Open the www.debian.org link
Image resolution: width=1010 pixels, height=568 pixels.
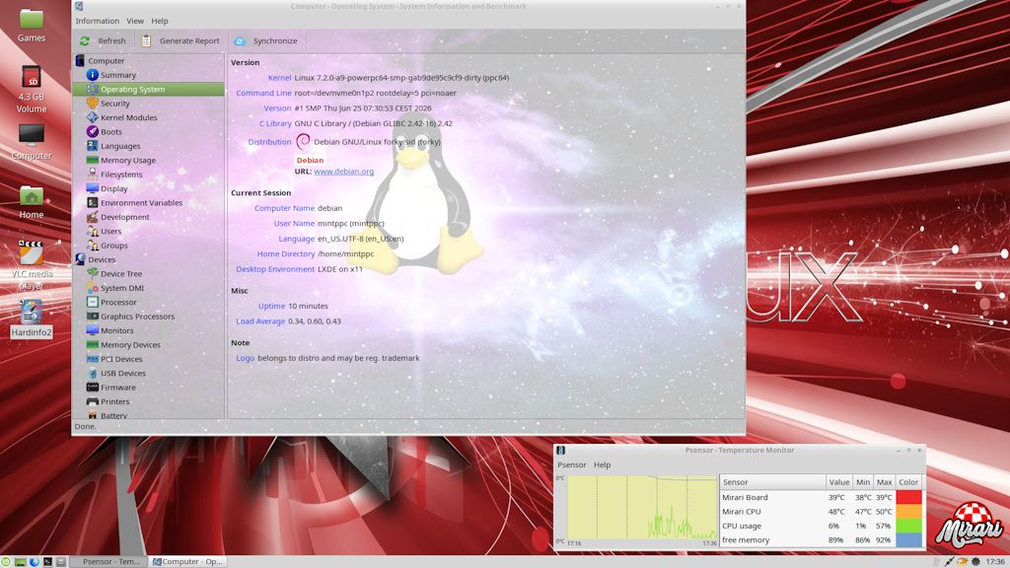[x=343, y=172]
